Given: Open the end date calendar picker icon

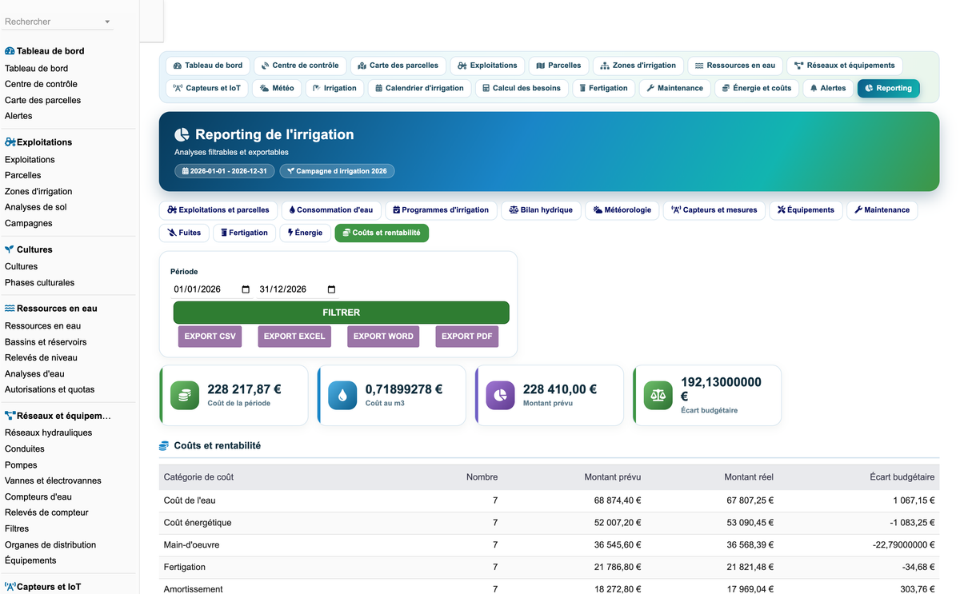Looking at the screenshot, I should [332, 289].
